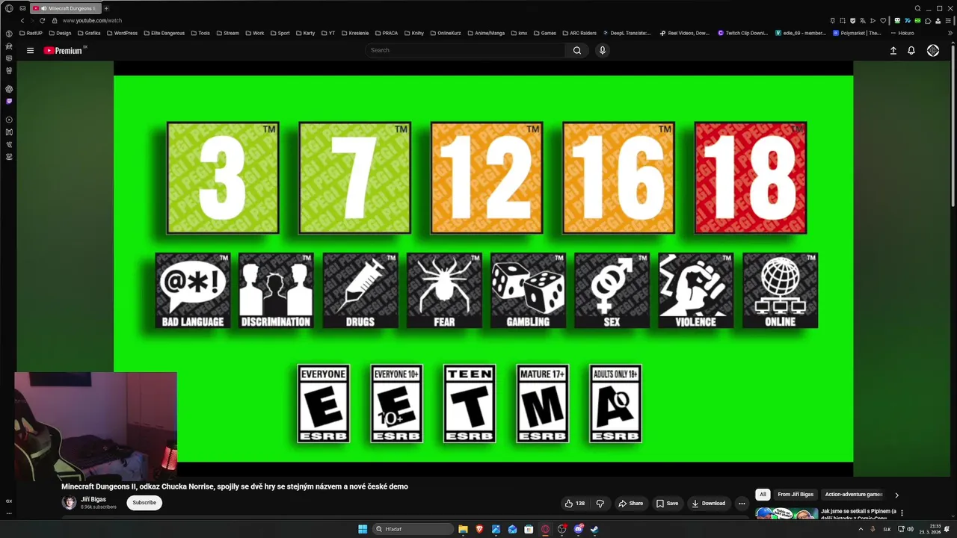The height and width of the screenshot is (538, 957).
Task: Subscribe to Jiří Bigas channel
Action: click(x=144, y=503)
